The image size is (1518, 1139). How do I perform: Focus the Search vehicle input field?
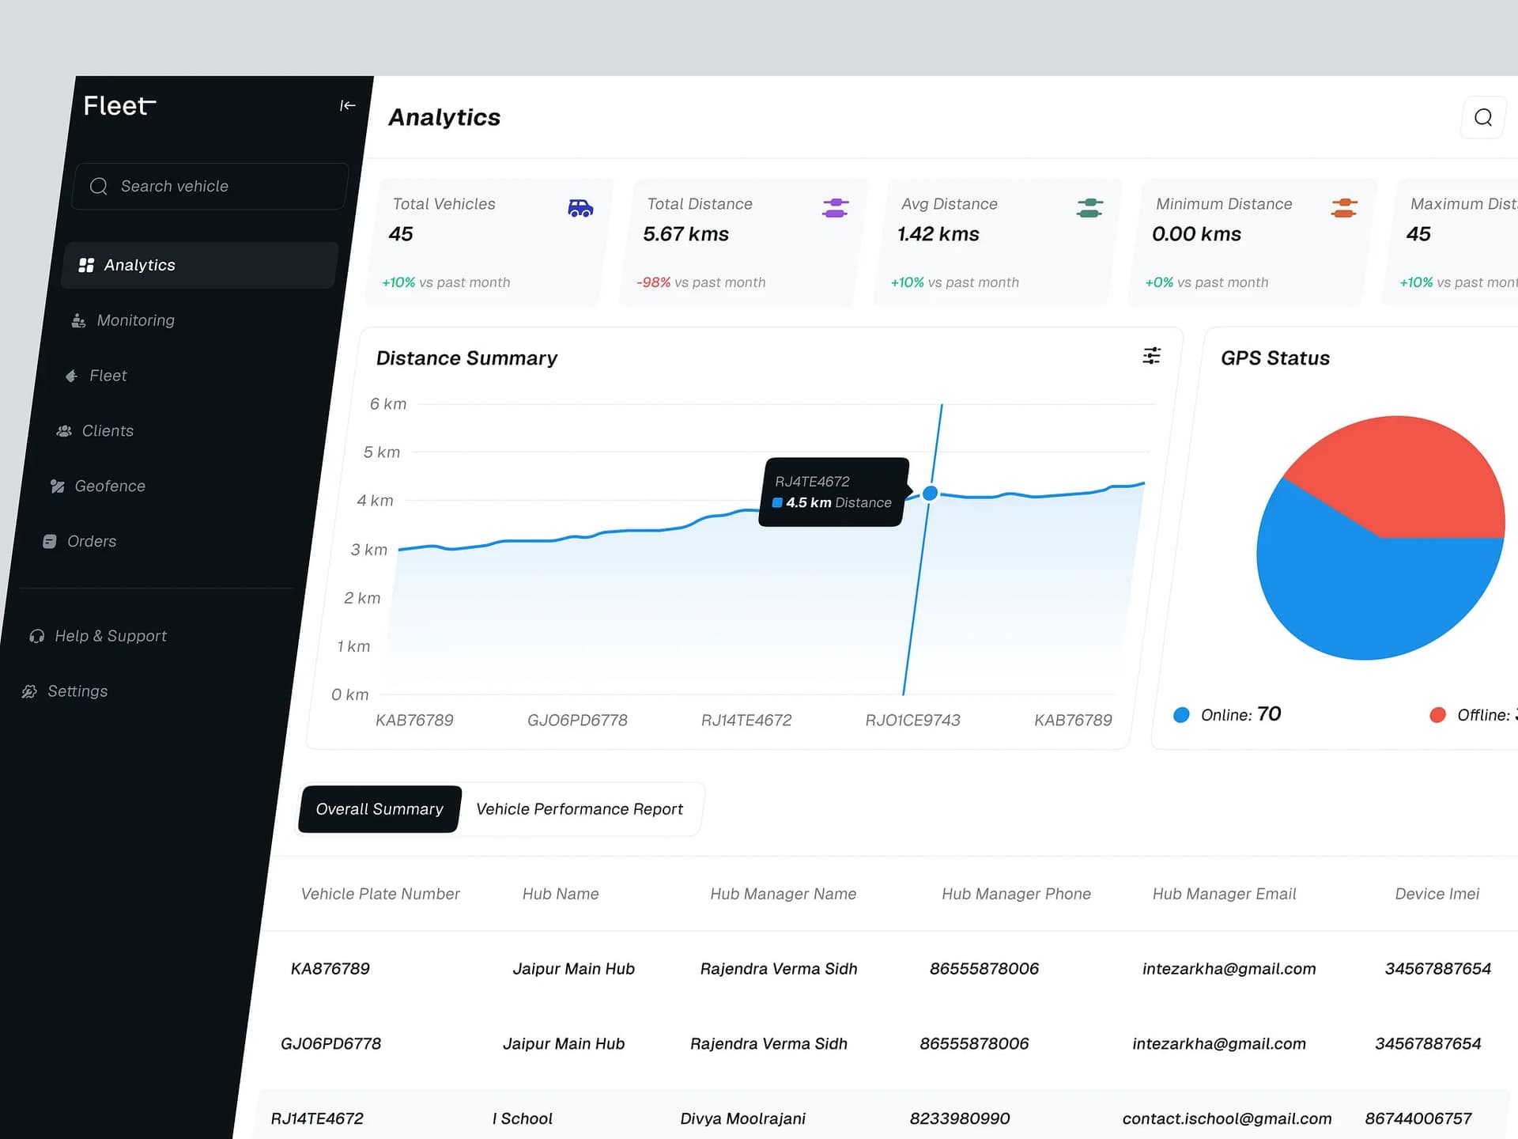(210, 186)
